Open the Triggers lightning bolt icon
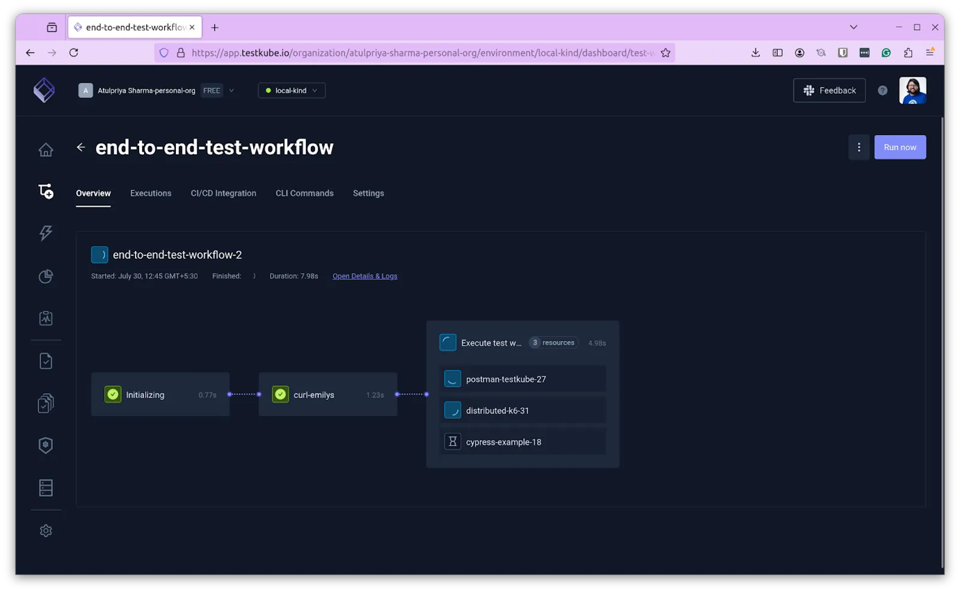The image size is (960, 592). coord(45,233)
